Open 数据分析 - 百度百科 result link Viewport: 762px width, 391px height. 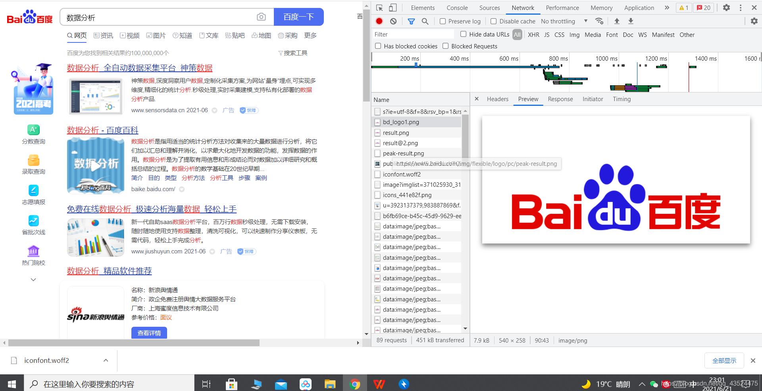pyautogui.click(x=102, y=130)
